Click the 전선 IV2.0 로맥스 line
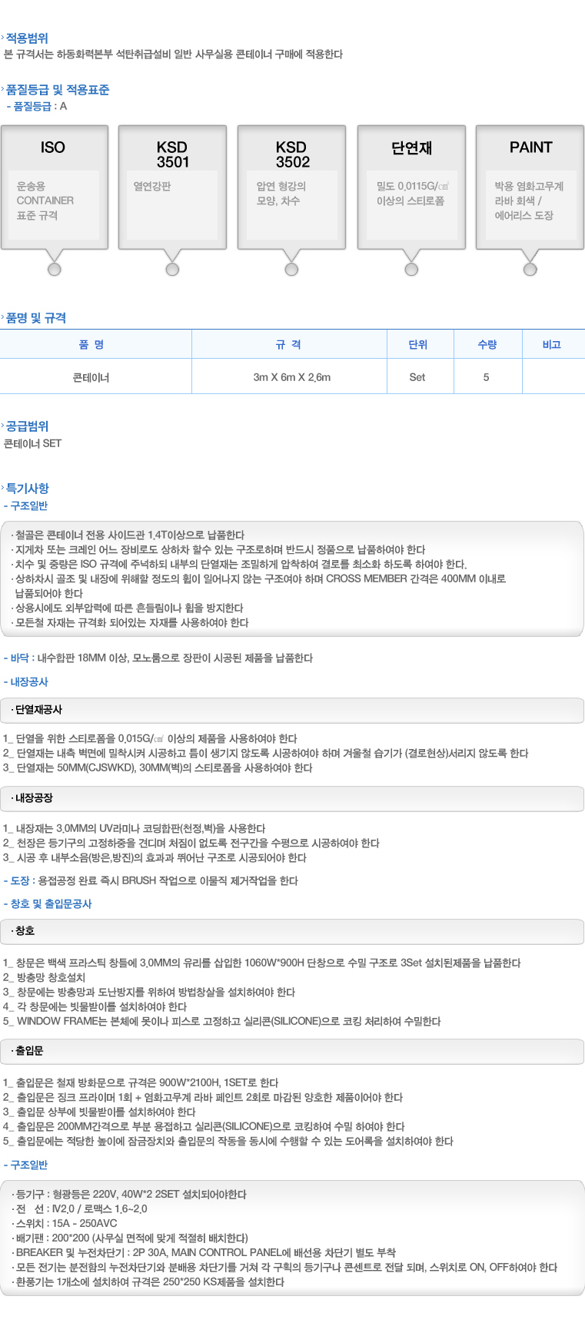Screen dimensions: 585x1326 [x=79, y=1209]
